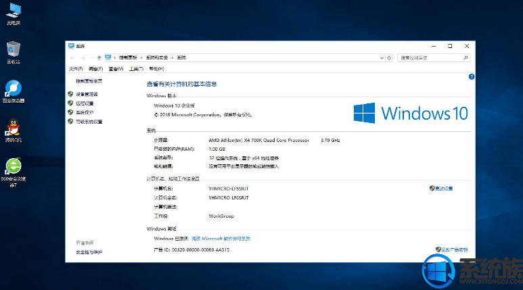Open the 查看(V) menu
Viewport: 523px width, 290px height.
116,69
